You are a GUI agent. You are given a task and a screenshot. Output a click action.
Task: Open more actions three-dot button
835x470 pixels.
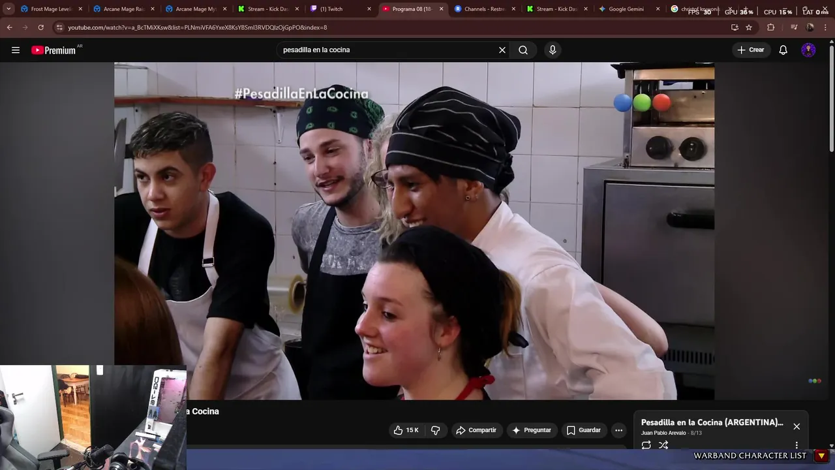click(618, 430)
